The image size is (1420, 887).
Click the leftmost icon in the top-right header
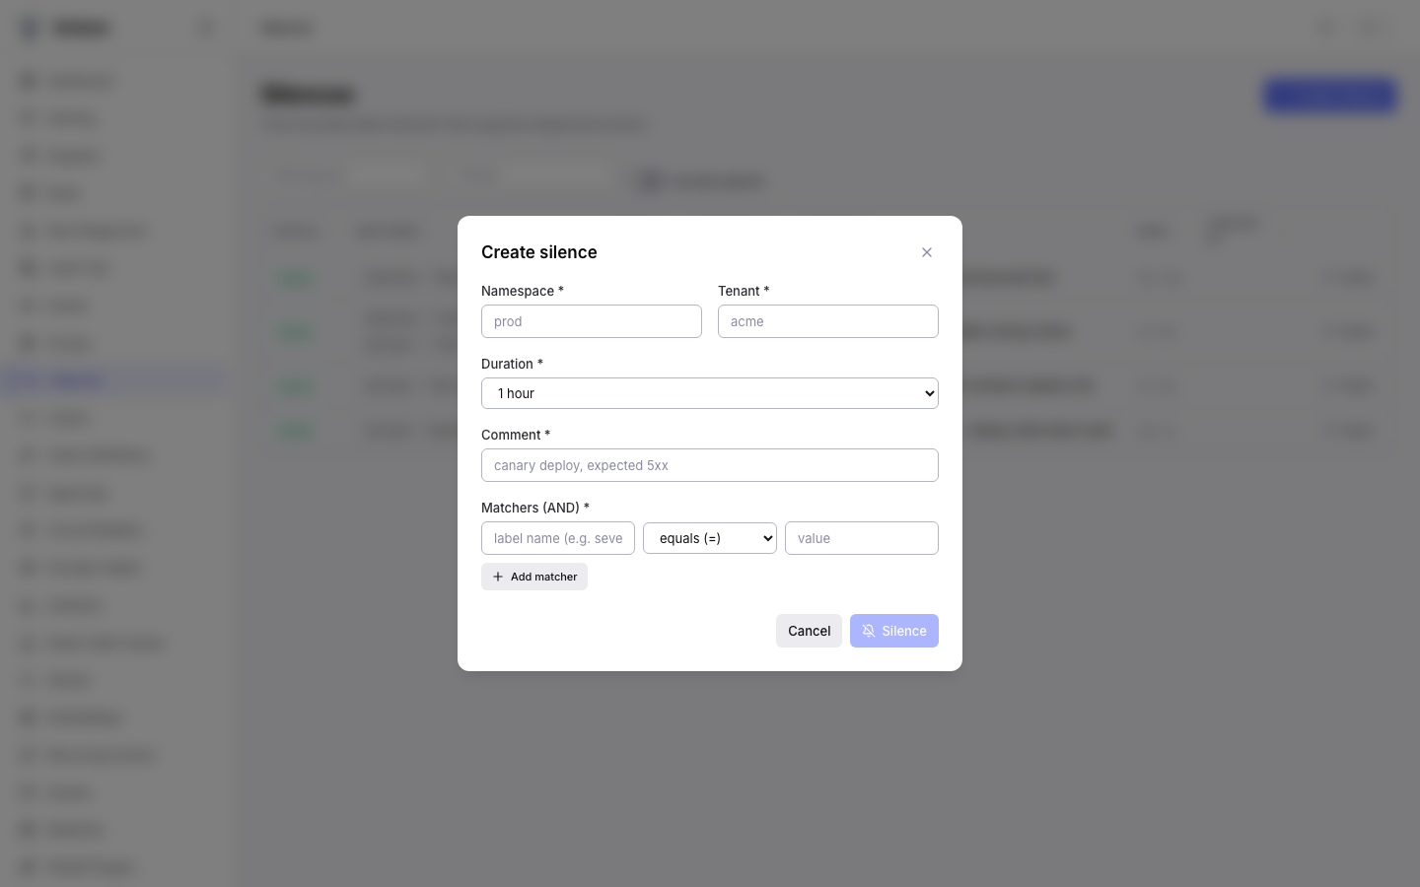pyautogui.click(x=1326, y=27)
